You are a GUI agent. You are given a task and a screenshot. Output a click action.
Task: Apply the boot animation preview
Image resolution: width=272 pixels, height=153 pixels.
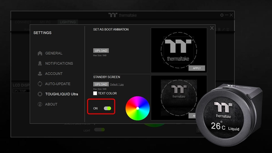point(197,68)
